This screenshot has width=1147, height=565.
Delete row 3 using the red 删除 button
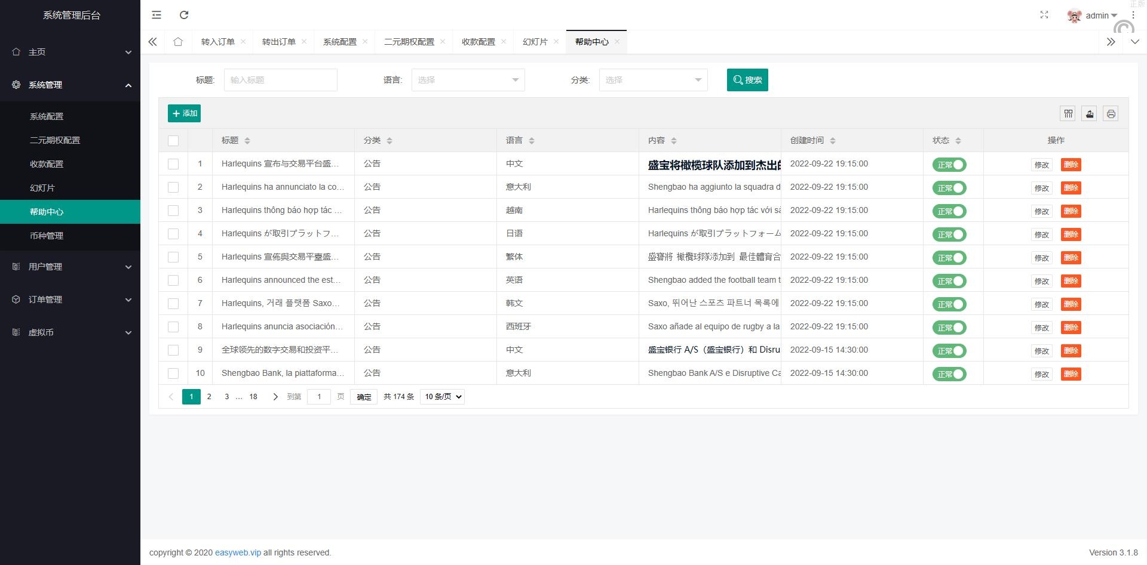click(x=1071, y=211)
